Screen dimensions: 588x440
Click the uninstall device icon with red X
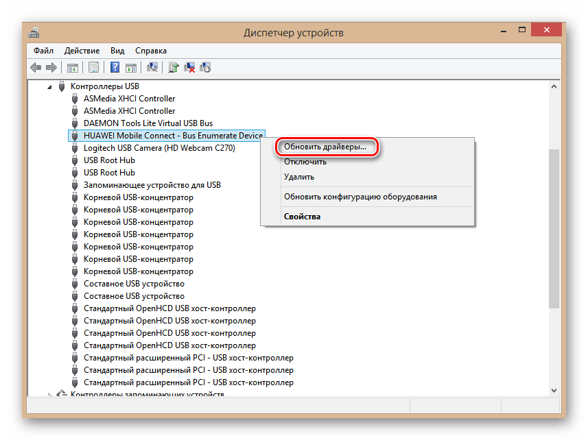pyautogui.click(x=190, y=67)
